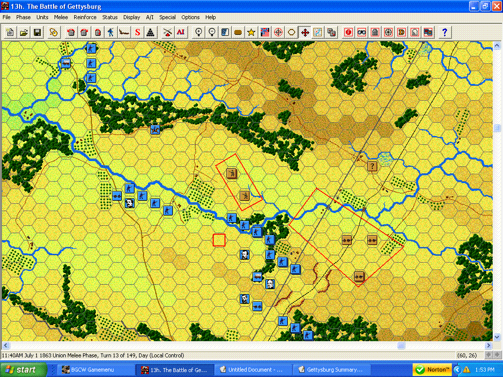The height and width of the screenshot is (377, 503).
Task: Click the striped dome highlight icon
Action: [x=375, y=32]
